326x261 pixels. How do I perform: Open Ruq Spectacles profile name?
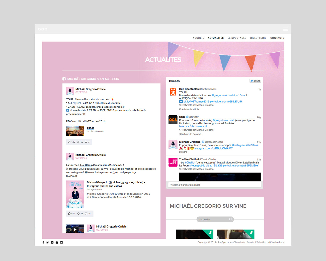(189, 89)
